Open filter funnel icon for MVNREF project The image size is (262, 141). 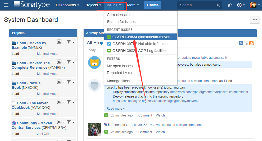click(x=69, y=62)
